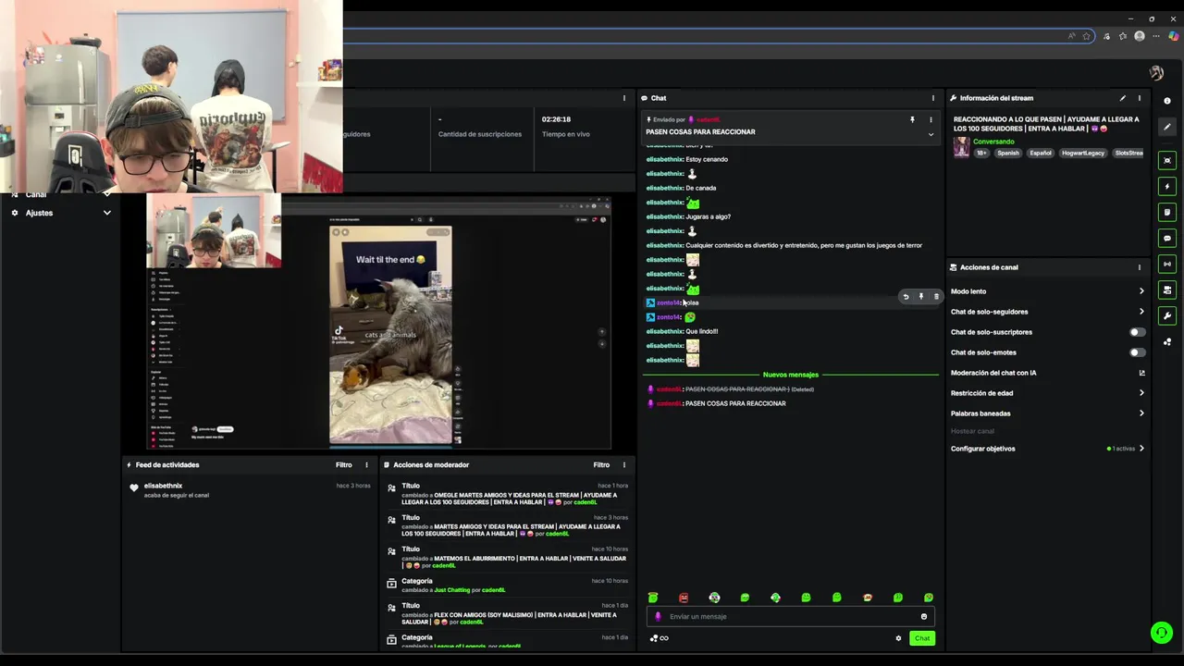Click the stream preview video player

(379, 324)
